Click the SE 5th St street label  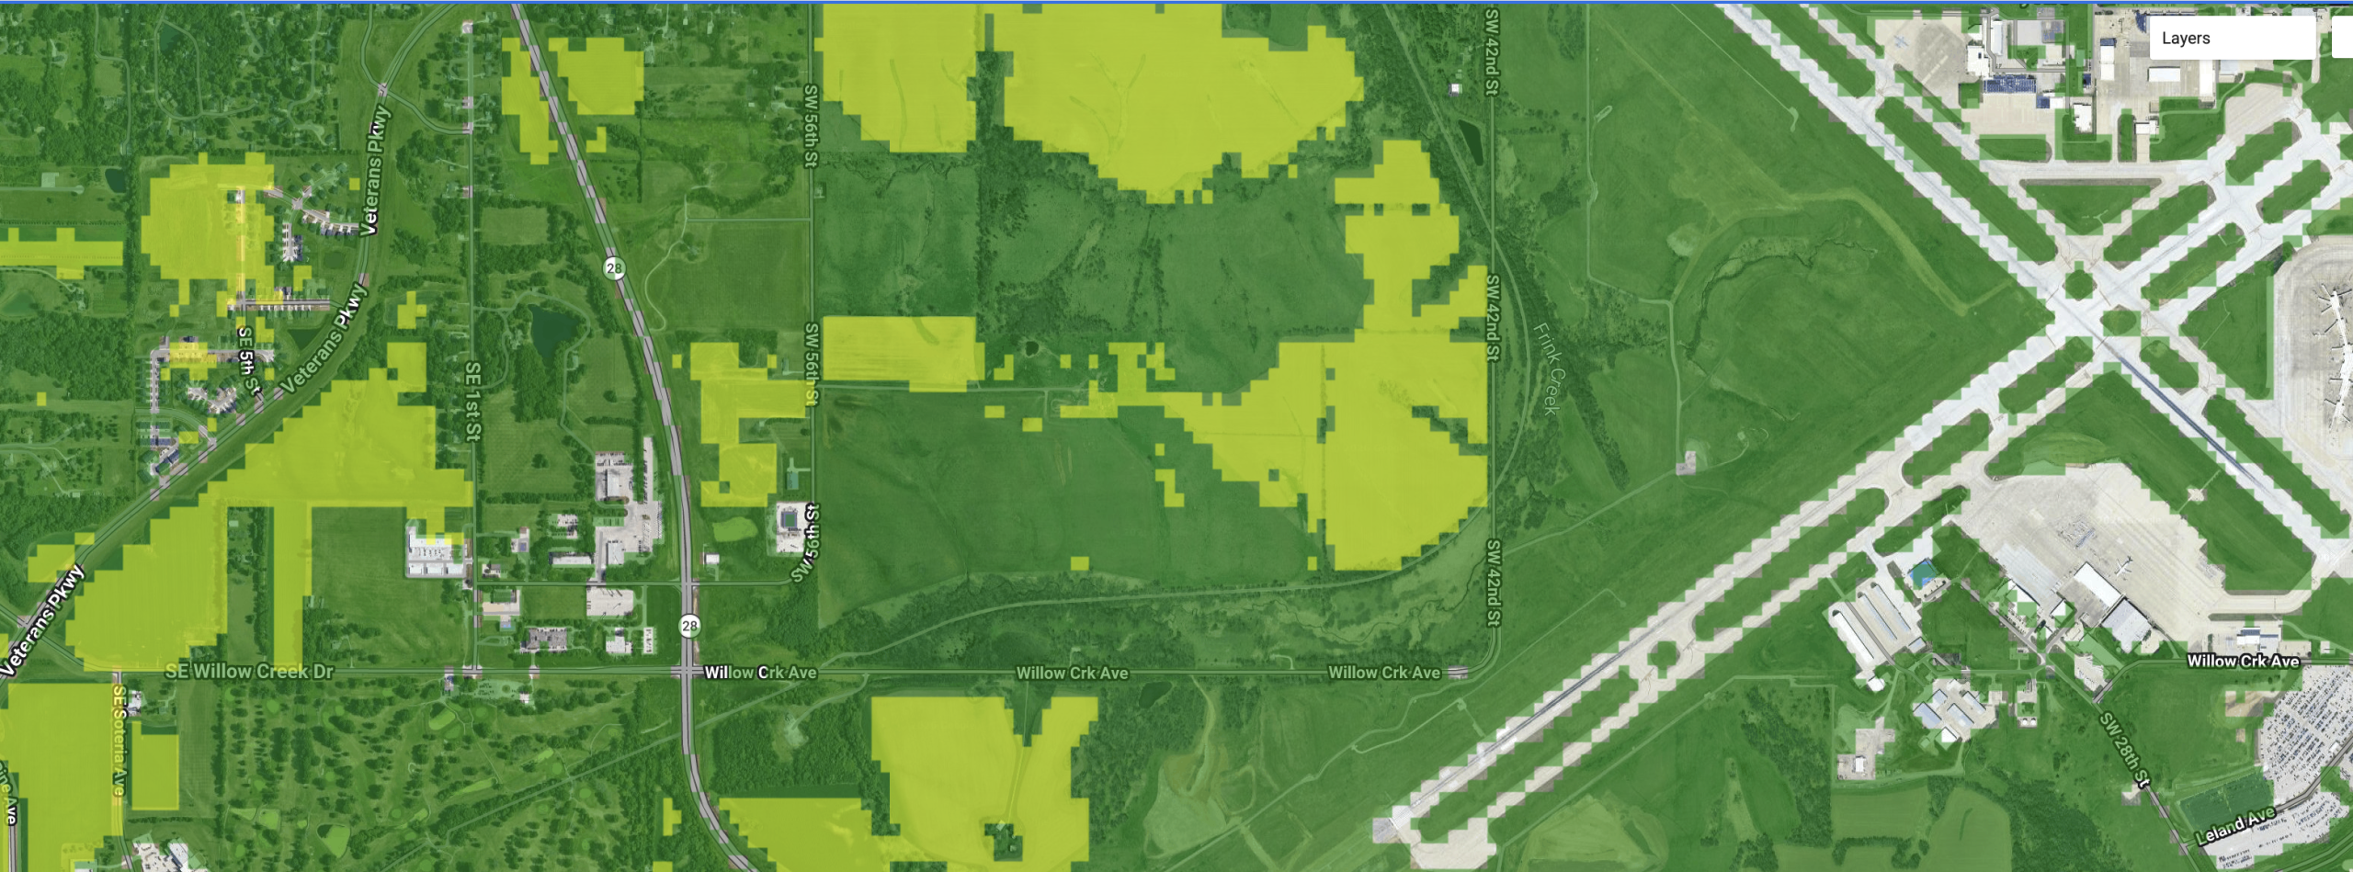point(248,362)
